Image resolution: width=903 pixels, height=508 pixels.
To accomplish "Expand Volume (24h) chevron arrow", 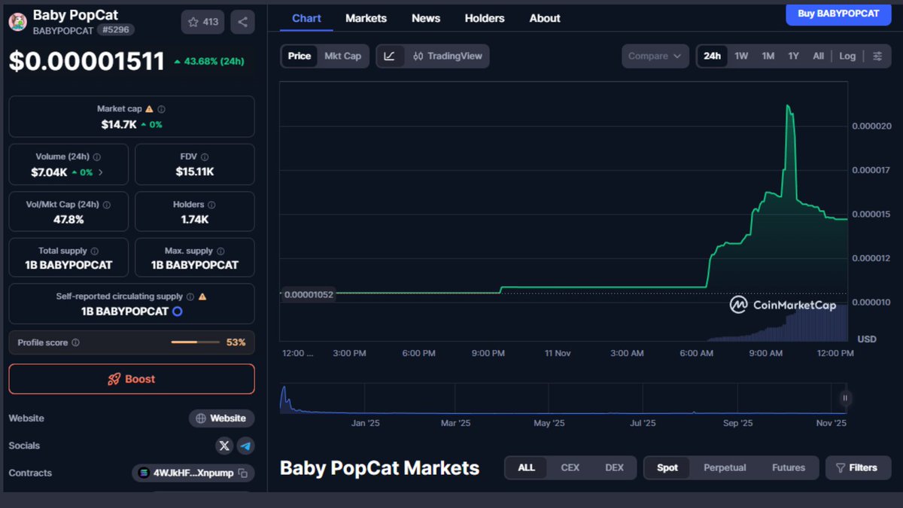I will click(x=101, y=172).
